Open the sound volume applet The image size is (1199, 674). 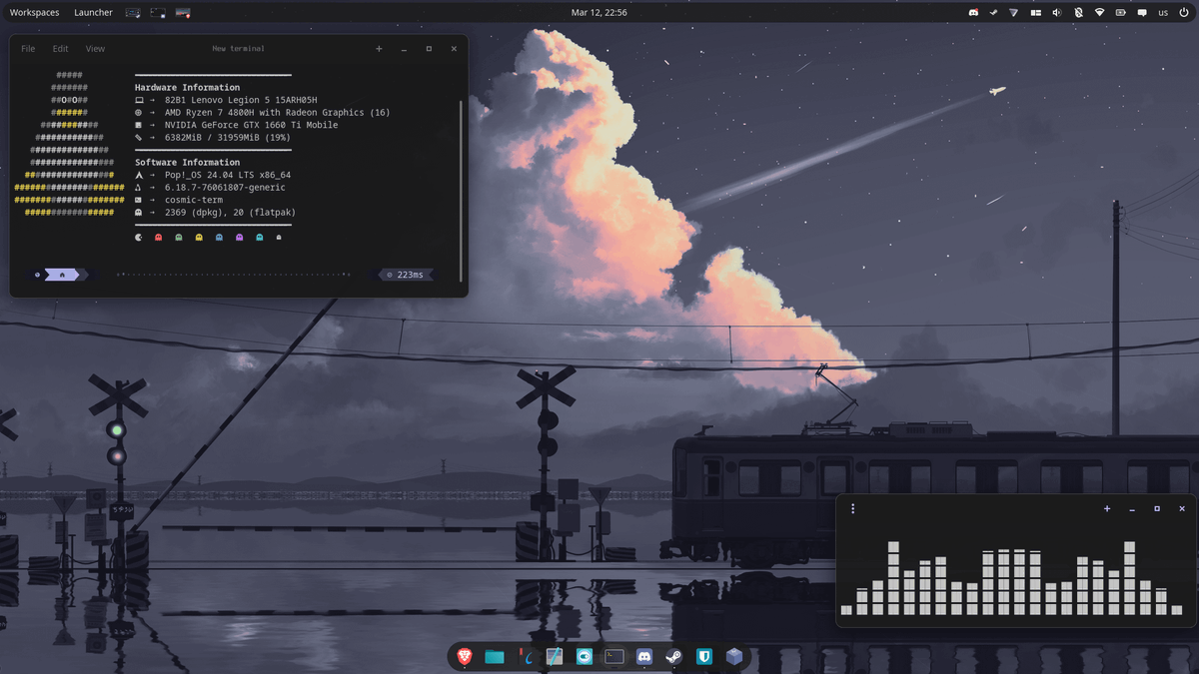click(x=1057, y=13)
